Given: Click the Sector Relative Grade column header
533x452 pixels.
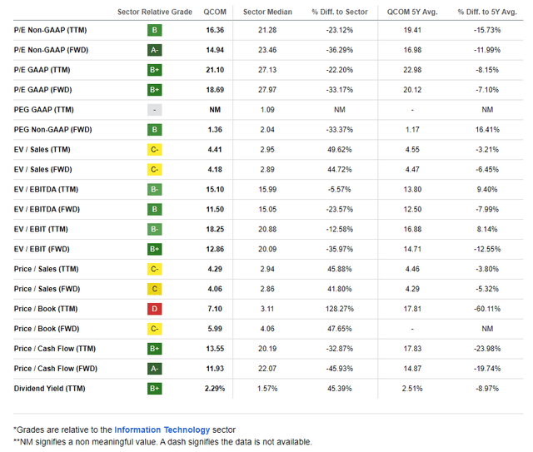Looking at the screenshot, I should pos(155,12).
